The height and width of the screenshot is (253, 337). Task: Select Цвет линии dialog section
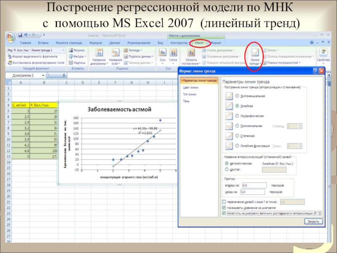pyautogui.click(x=190, y=88)
